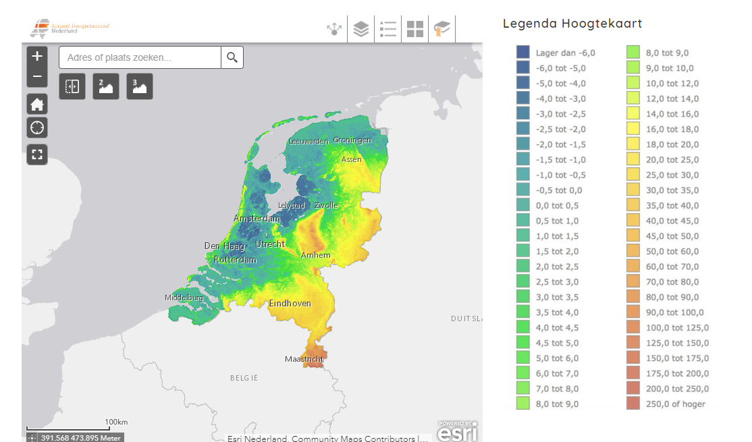Image resolution: width=752 pixels, height=442 pixels.
Task: Click the Amsterdam label on the map
Action: [x=257, y=219]
